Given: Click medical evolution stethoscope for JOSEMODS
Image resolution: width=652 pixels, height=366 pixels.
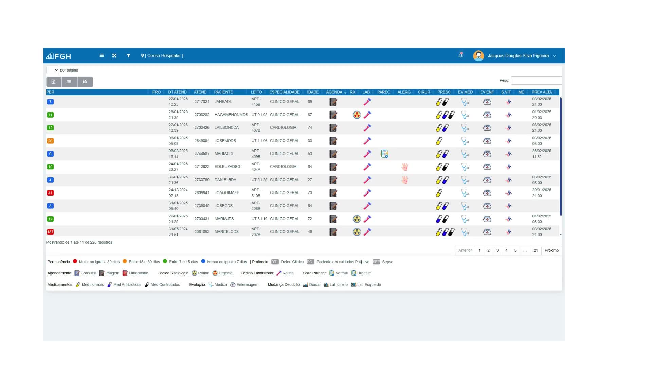Looking at the screenshot, I should point(465,141).
